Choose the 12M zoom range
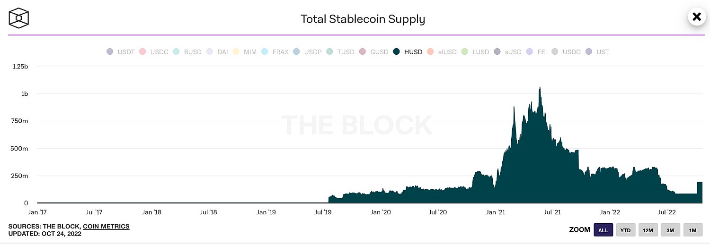The width and height of the screenshot is (710, 244). point(648,230)
